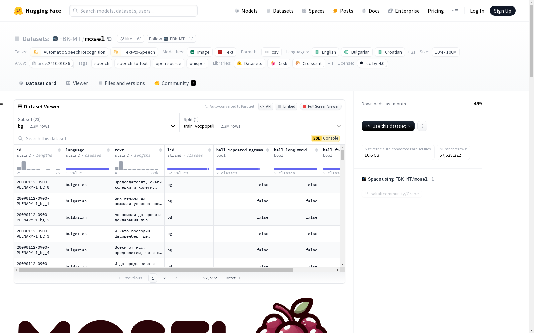Click the csv format tag
534x333 pixels.
[x=272, y=52]
